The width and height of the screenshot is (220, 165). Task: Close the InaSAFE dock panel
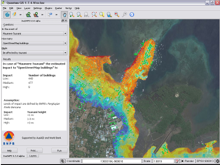point(66,21)
